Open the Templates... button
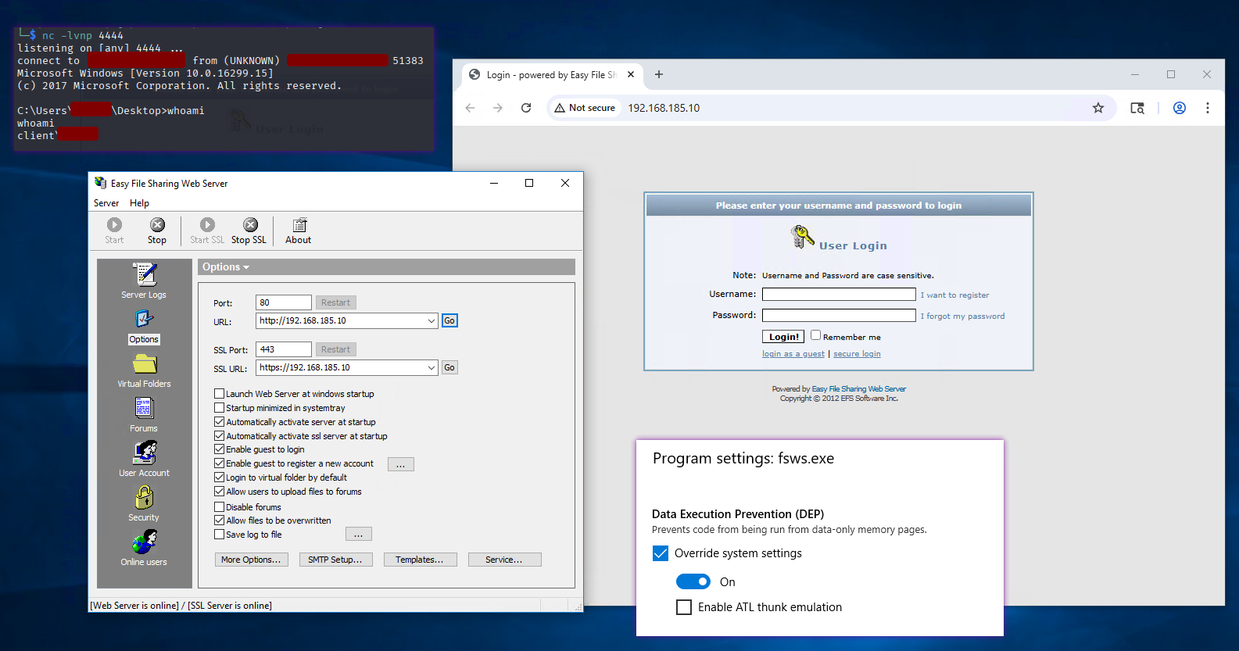Viewport: 1239px width, 651px height. (420, 560)
